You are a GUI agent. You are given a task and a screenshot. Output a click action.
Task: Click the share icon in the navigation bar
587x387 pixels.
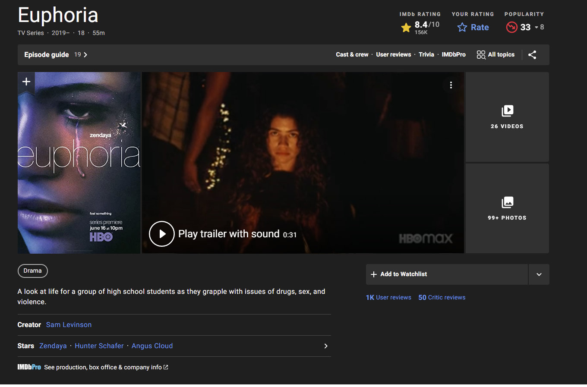[532, 55]
